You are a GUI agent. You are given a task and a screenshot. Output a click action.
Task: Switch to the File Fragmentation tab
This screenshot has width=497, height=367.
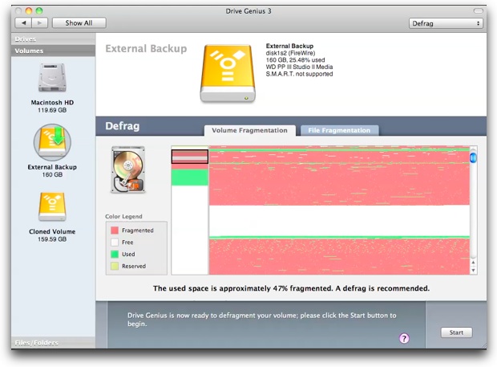pos(339,130)
